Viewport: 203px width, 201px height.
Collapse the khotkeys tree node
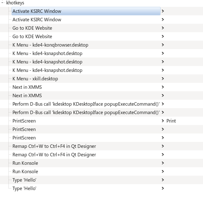(2, 3)
